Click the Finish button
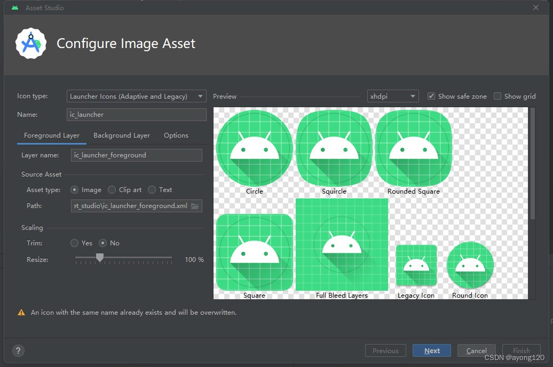Viewport: 553px width, 367px height. coord(522,350)
